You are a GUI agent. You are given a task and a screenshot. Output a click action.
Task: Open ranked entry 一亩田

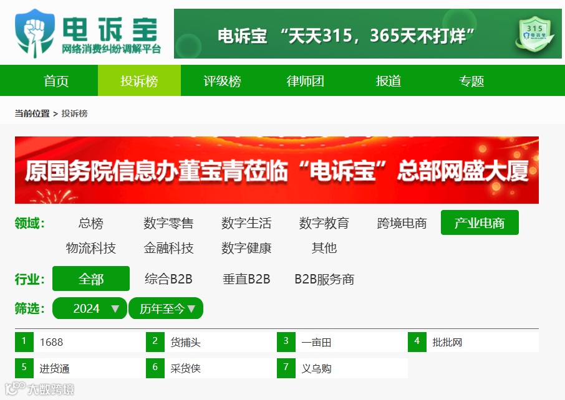point(316,342)
